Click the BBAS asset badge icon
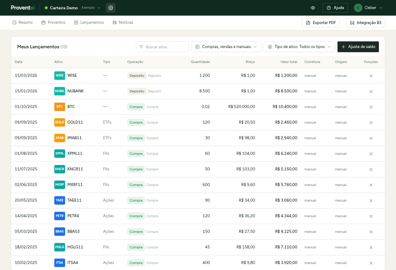 pos(60,231)
